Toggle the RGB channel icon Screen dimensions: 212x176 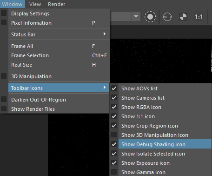pyautogui.click(x=167, y=17)
